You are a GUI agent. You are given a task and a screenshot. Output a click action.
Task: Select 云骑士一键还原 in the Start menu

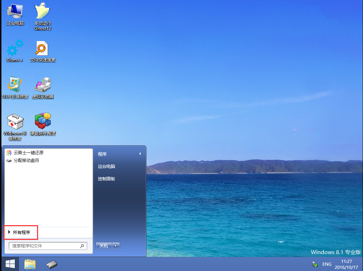click(28, 153)
